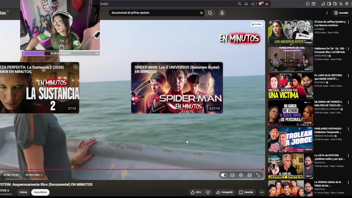Viewport: 352px width, 198px height.
Task: Like the video with thumbs up 34 k
Action: [196, 192]
